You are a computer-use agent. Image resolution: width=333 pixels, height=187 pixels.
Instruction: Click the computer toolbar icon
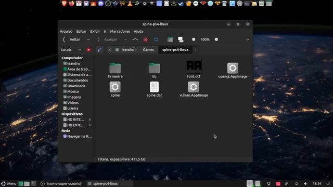point(181,39)
